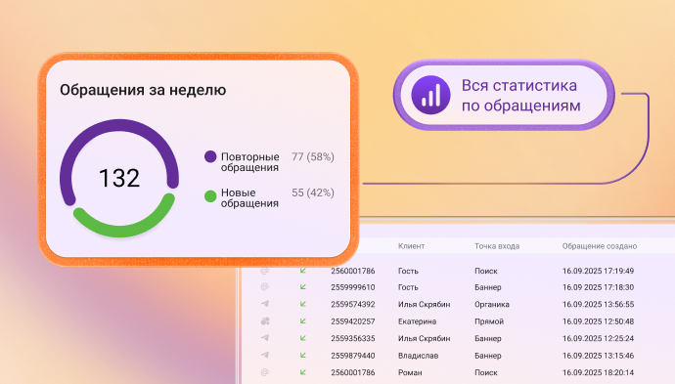675x384 pixels.
Task: Click the bar chart statistics icon
Action: [430, 95]
